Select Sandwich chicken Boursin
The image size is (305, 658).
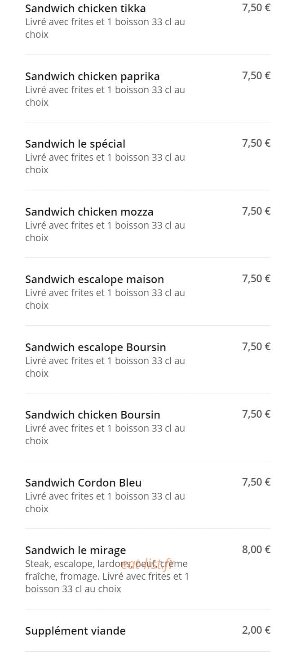(x=148, y=427)
